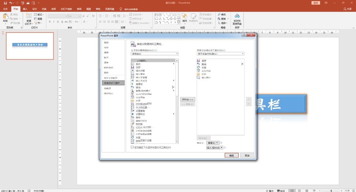Click the 排列 Arrange icon in ribbon
The height and width of the screenshot is (192, 356).
[x=185, y=16]
